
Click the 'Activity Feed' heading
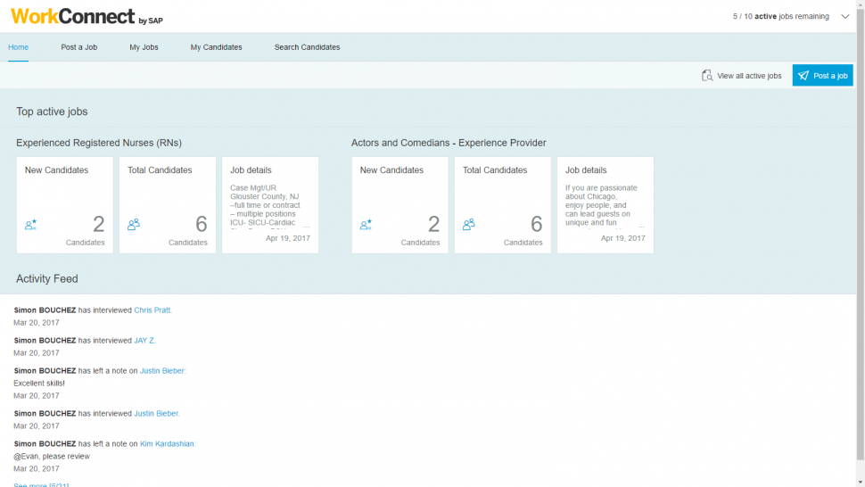(47, 278)
